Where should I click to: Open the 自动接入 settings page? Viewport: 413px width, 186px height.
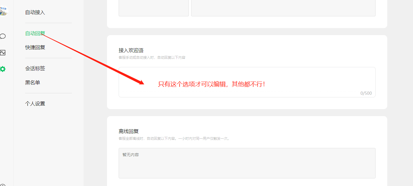click(35, 12)
